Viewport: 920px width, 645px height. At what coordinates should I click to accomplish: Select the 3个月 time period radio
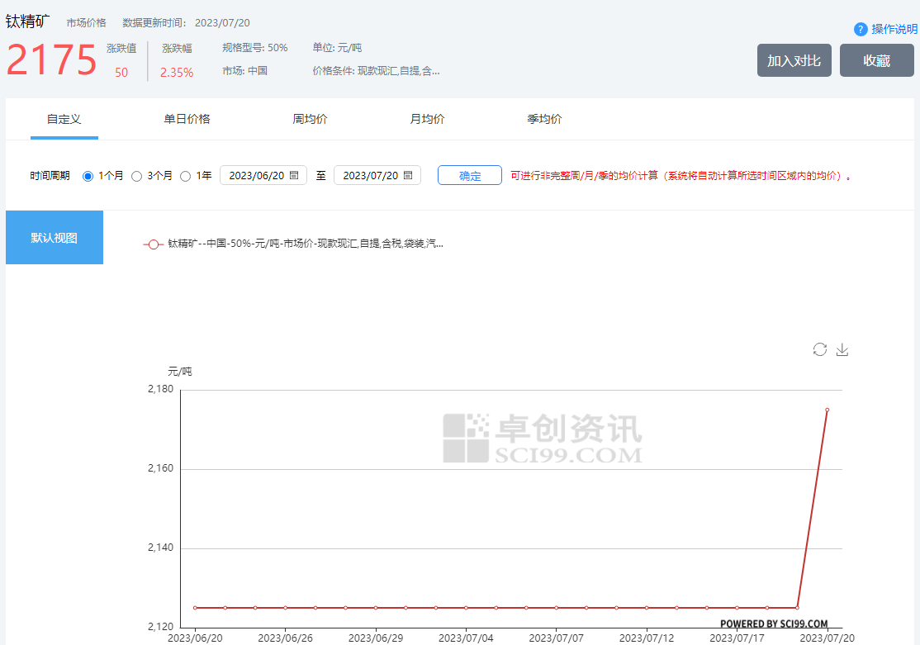pos(137,176)
